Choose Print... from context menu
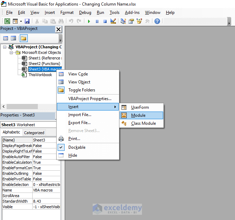 [x=88, y=139]
